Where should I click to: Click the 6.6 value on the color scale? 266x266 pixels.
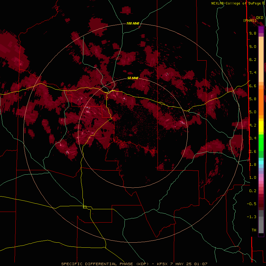253,86
